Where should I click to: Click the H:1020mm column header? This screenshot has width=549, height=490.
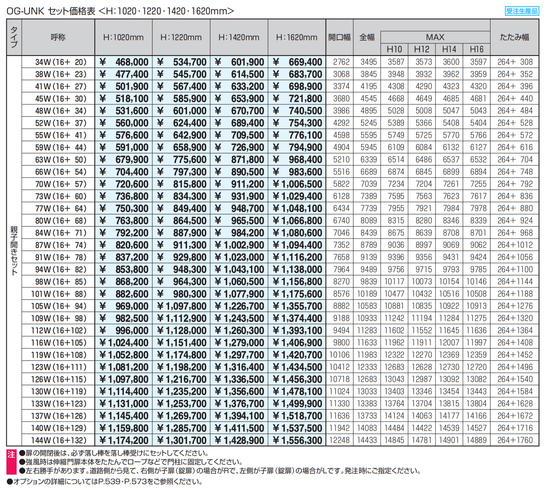click(123, 37)
